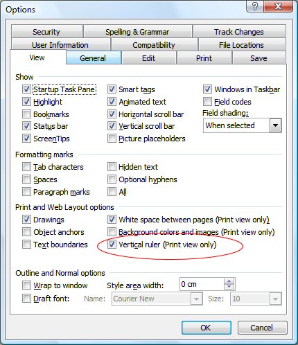Show Text boundaries
Image resolution: width=298 pixels, height=345 pixels.
pos(26,245)
